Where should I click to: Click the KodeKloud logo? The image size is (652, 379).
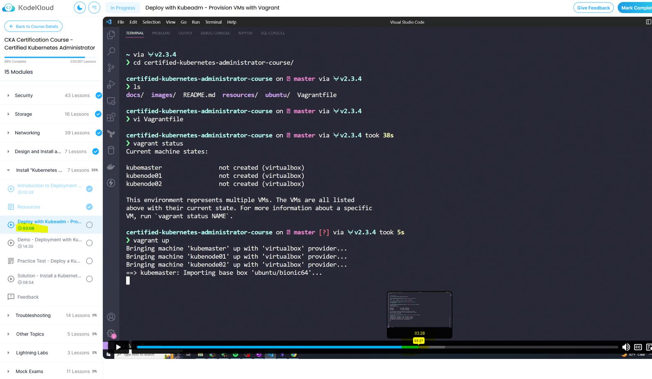point(28,8)
